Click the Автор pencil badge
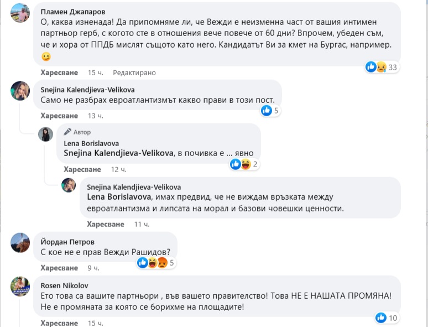428x327 pixels. pos(77,132)
